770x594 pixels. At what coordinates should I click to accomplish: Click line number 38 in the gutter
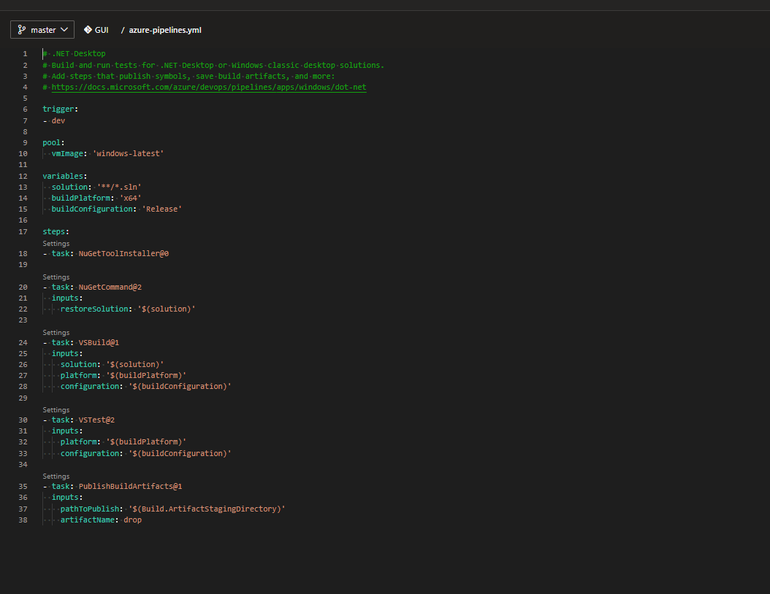click(x=23, y=520)
